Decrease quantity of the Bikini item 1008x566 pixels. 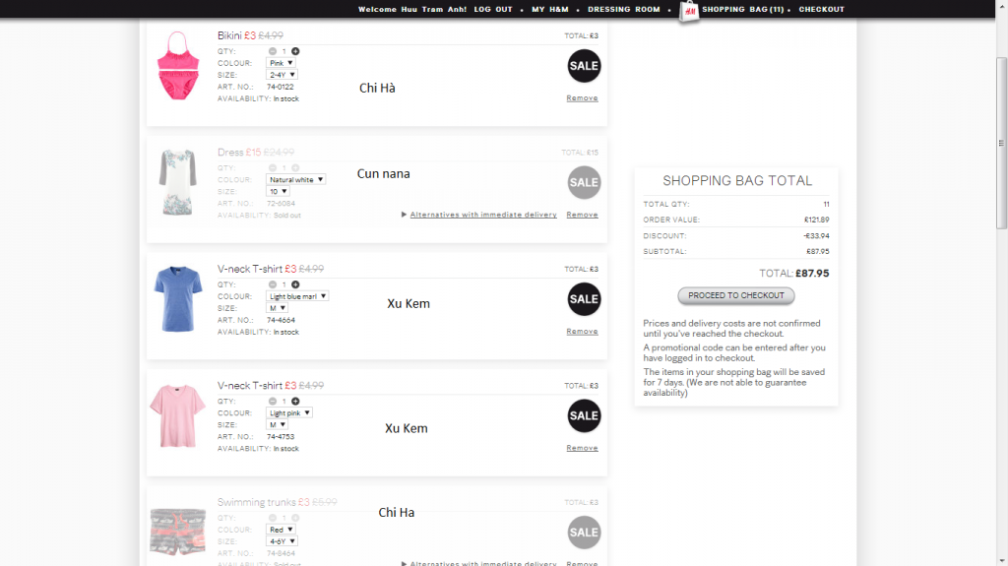tap(273, 50)
